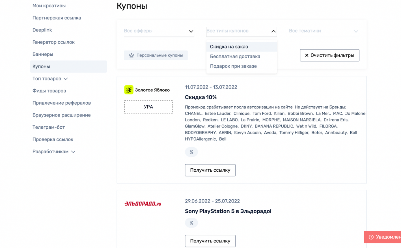Open the Браузерное расширение page

point(62,115)
